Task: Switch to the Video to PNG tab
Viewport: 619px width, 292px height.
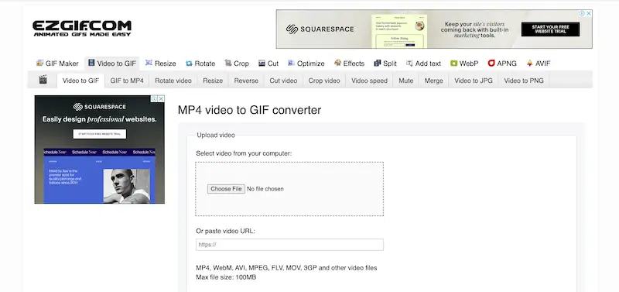Action: 524,81
